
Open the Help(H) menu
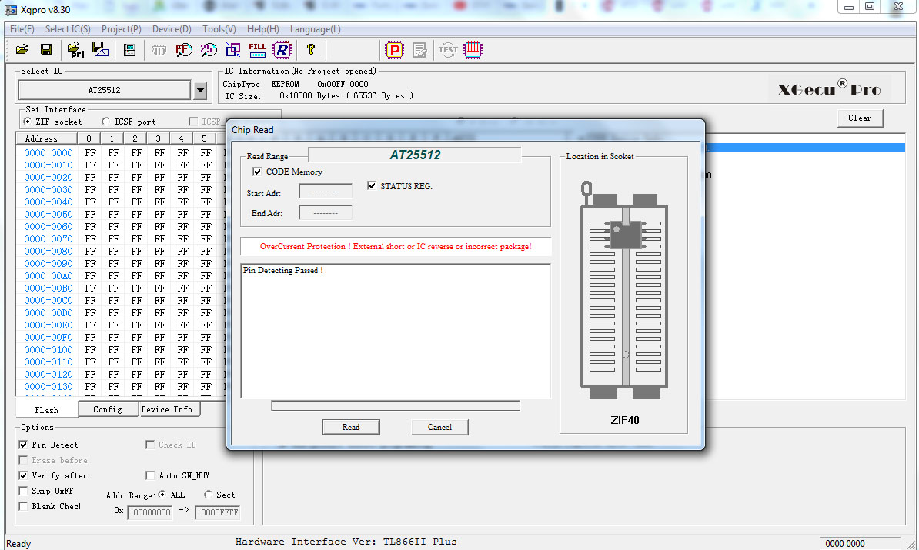point(263,28)
